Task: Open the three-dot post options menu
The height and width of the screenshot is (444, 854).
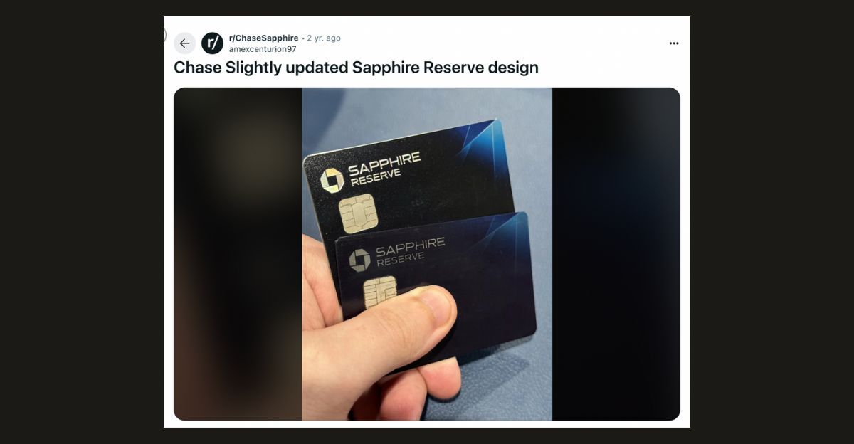Action: click(674, 43)
